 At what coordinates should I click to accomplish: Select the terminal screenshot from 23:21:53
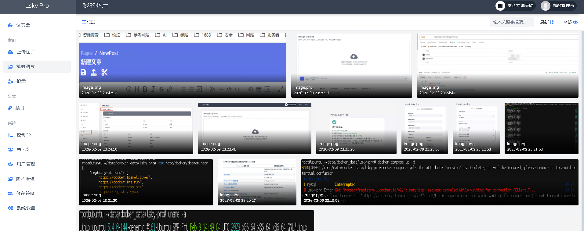[541, 128]
